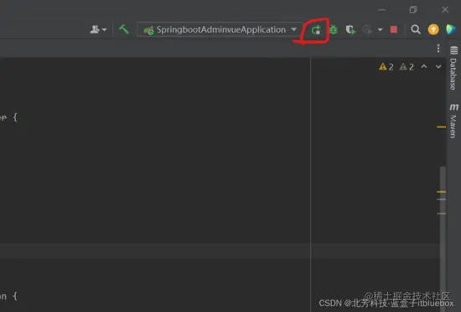Screen dimensions: 461x312
Task: Open the Maven tool window tab
Action: pos(453,121)
